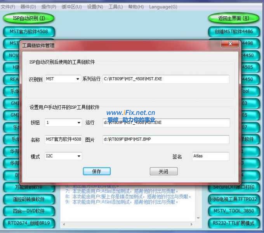Screen dimensions: 264x233
Task: Open the 文件(F) menu
Action: click(x=8, y=7)
